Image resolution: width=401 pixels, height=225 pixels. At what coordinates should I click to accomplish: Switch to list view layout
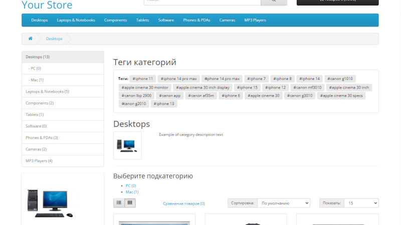[x=119, y=203]
